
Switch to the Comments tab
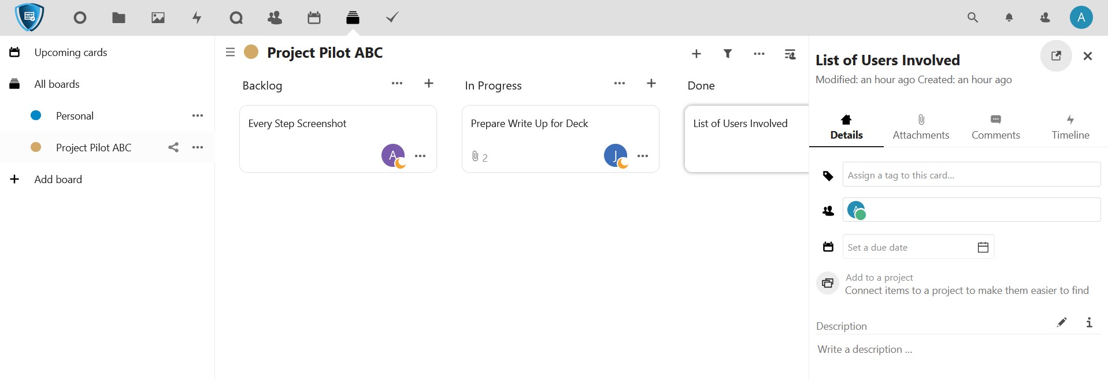[x=995, y=126]
